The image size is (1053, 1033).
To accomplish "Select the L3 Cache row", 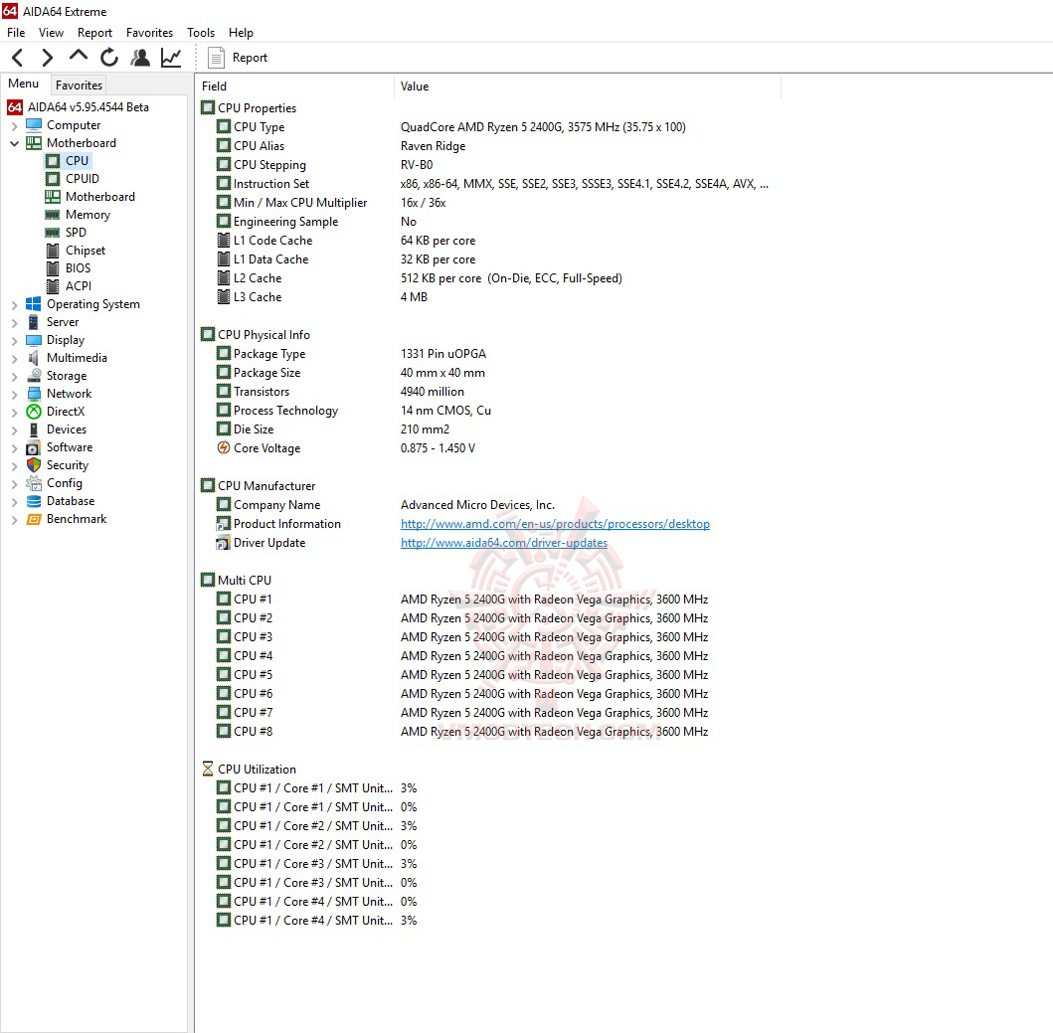I will (493, 297).
